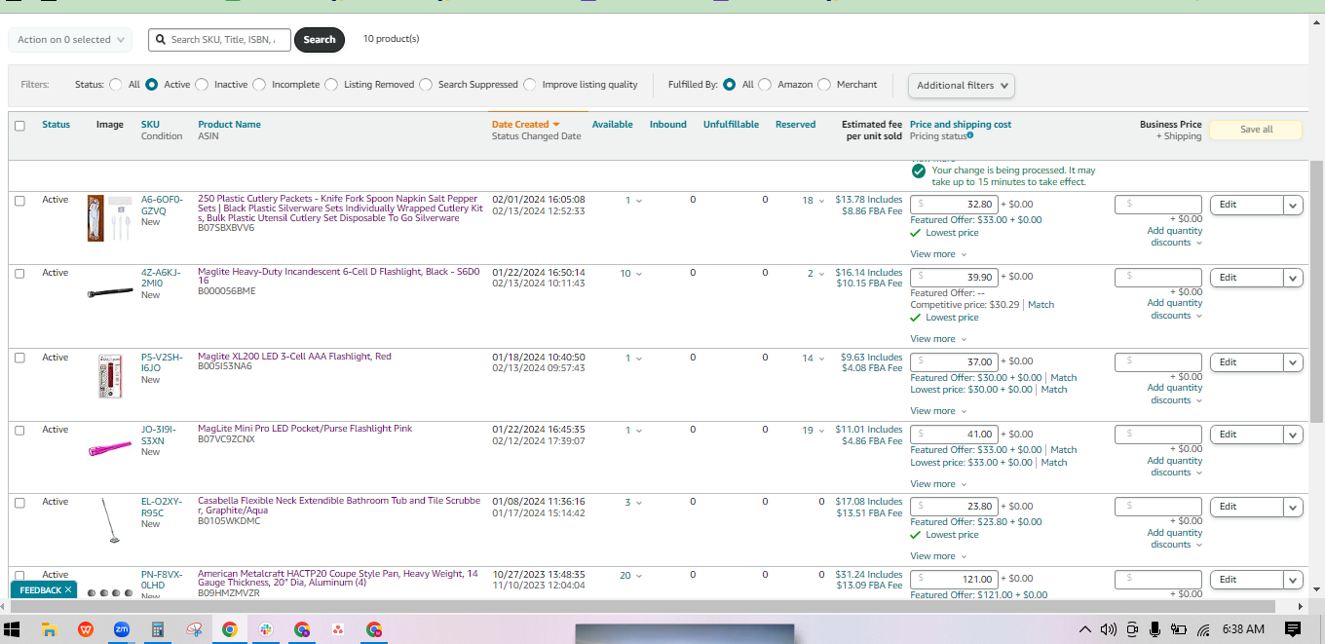Open the Snipping Tool taskbar icon
Image resolution: width=1325 pixels, height=644 pixels.
click(x=194, y=629)
